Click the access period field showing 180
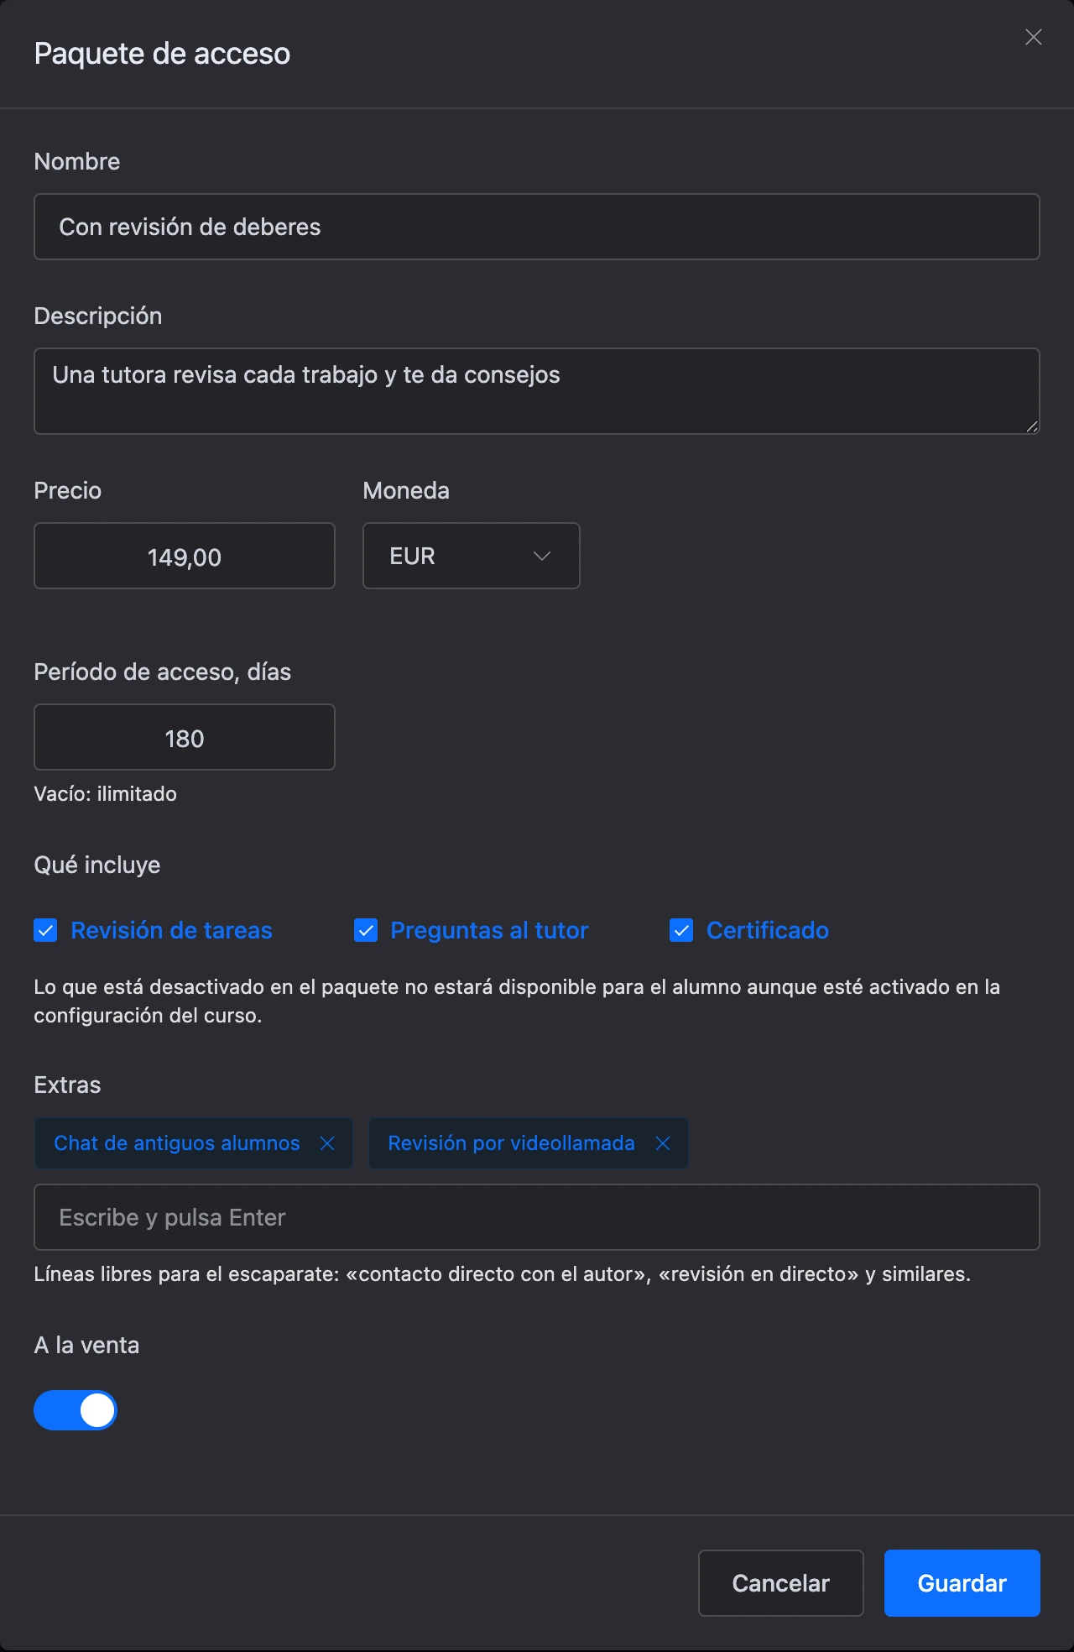This screenshot has width=1074, height=1652. point(185,737)
